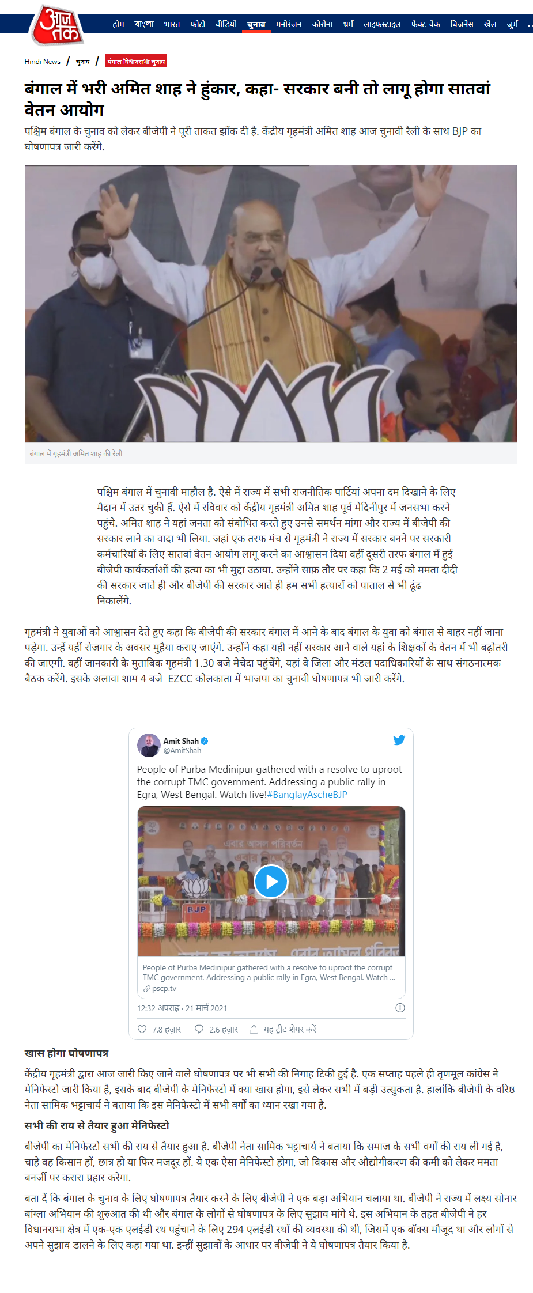Like the tweet with the heart icon
This screenshot has height=1293, width=533.
[x=142, y=1029]
